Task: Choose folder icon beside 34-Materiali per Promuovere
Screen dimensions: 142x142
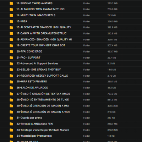Action: click(x=11, y=136)
